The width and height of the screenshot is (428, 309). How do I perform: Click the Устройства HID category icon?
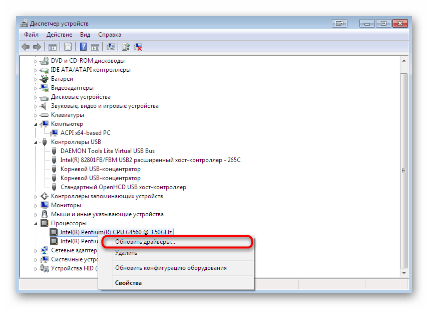click(x=44, y=268)
